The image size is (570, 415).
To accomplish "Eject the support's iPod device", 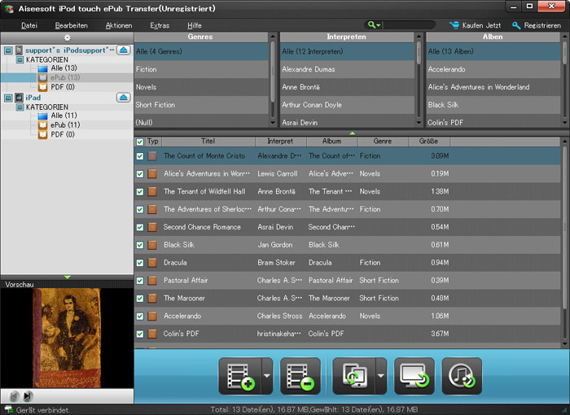I will [123, 50].
